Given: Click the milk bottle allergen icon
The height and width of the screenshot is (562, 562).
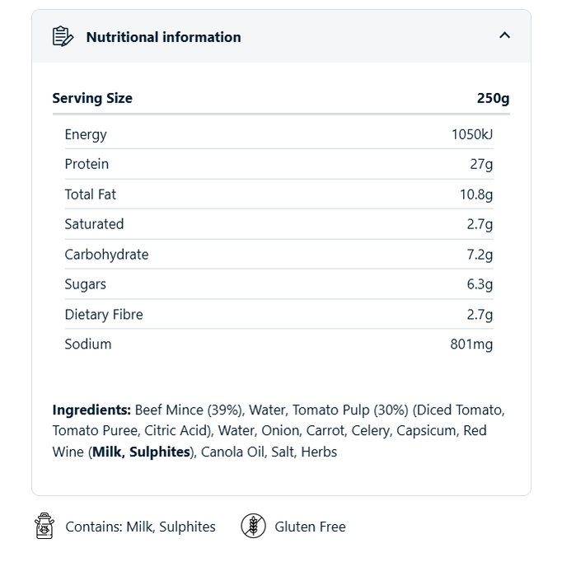Looking at the screenshot, I should coord(44,526).
